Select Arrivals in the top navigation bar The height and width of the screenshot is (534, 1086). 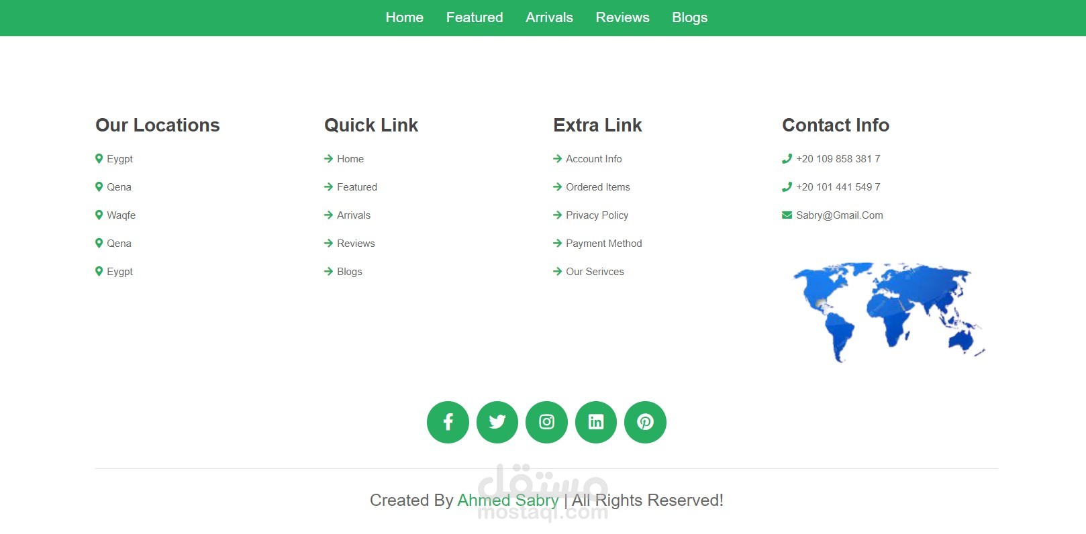click(549, 17)
